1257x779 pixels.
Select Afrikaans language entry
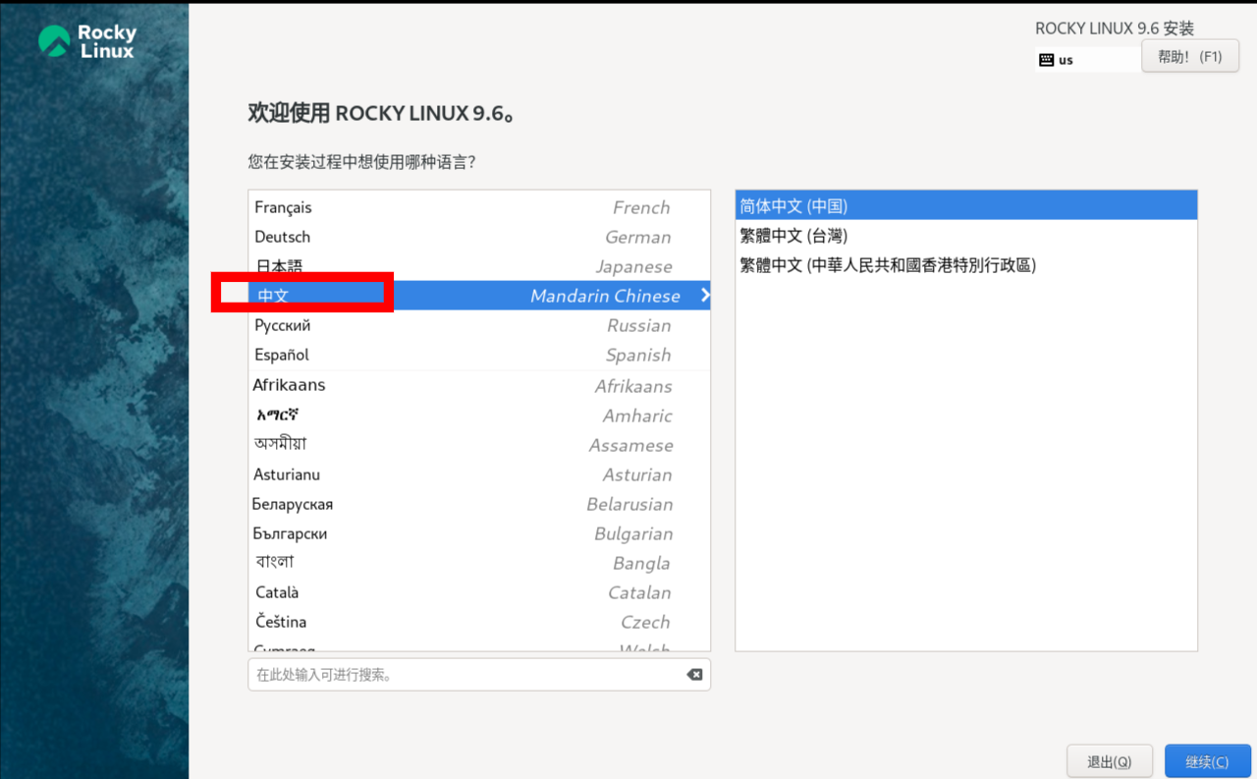point(479,385)
